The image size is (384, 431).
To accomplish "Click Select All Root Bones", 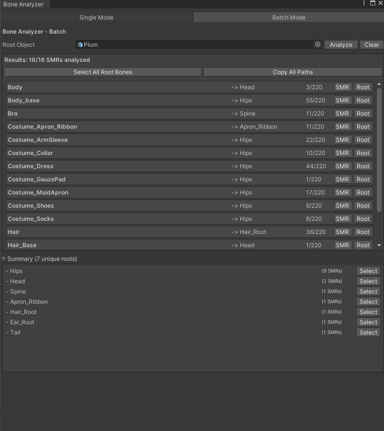I will (103, 72).
